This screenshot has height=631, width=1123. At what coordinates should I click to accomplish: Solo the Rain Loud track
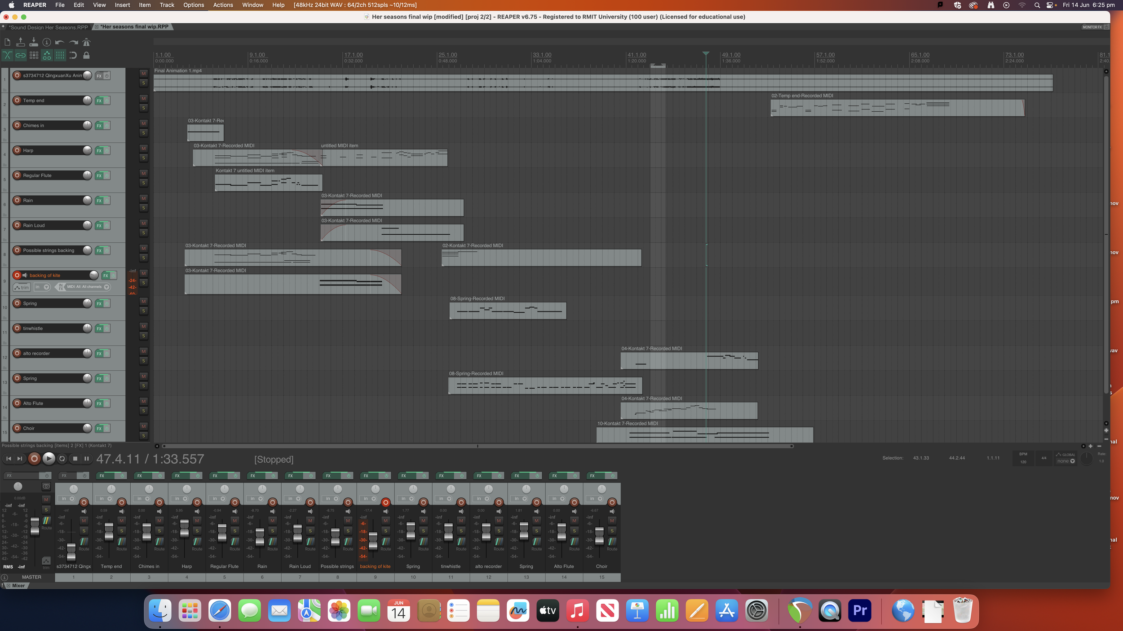143,233
